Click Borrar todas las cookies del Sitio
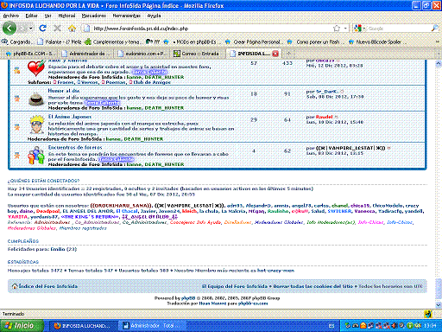442x332 pixels. pos(313,286)
